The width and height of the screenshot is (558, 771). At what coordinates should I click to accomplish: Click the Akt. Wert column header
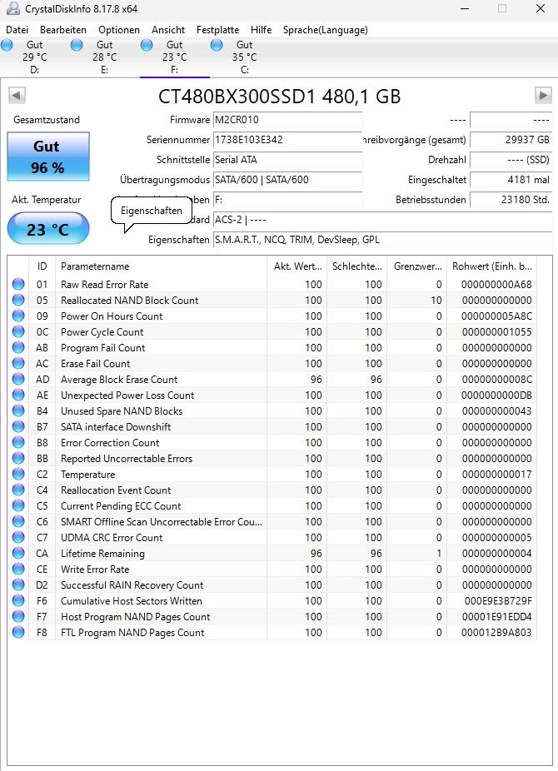pyautogui.click(x=297, y=266)
